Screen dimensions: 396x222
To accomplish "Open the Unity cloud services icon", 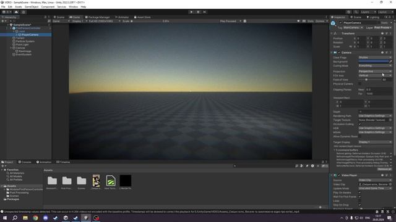I will coord(17,12).
